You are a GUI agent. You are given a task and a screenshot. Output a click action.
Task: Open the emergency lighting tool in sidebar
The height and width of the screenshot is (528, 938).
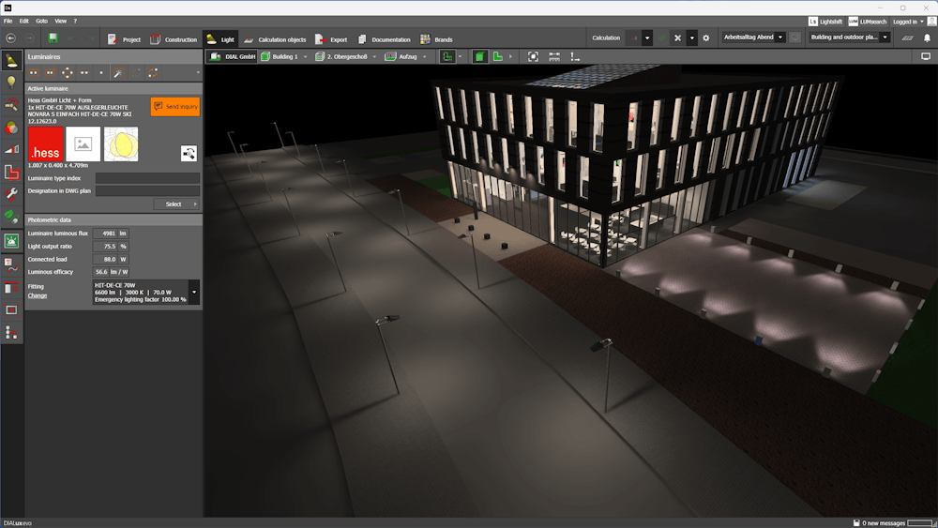[x=11, y=241]
